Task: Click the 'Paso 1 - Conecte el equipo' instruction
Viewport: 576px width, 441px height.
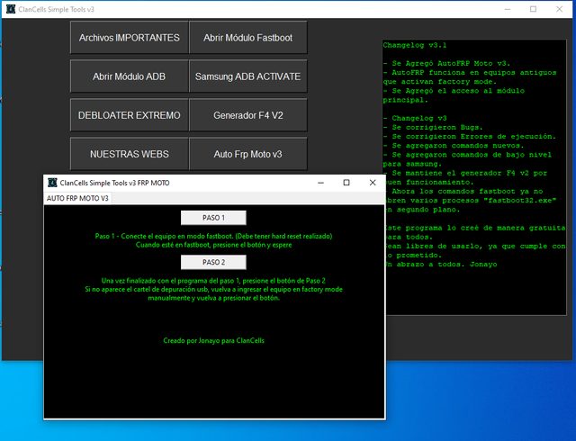Action: pyautogui.click(x=213, y=236)
